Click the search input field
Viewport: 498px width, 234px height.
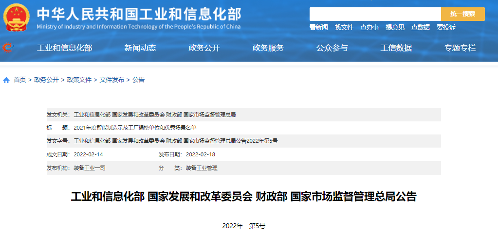coord(375,14)
